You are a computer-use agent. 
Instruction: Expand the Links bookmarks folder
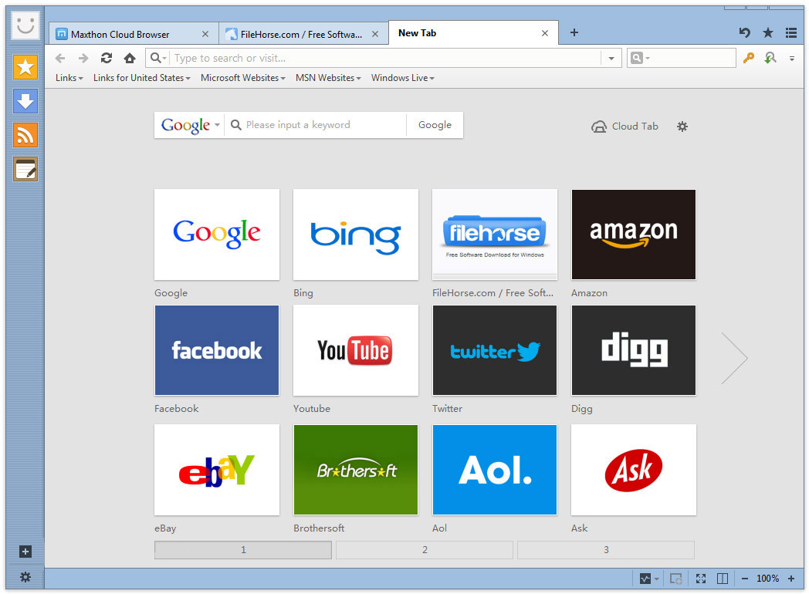pyautogui.click(x=69, y=78)
